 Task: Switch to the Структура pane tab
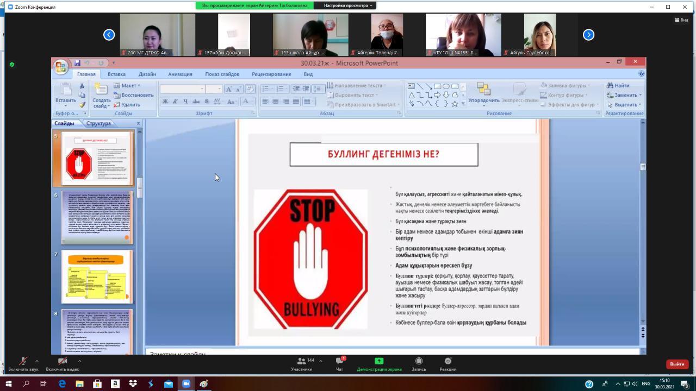tap(98, 123)
